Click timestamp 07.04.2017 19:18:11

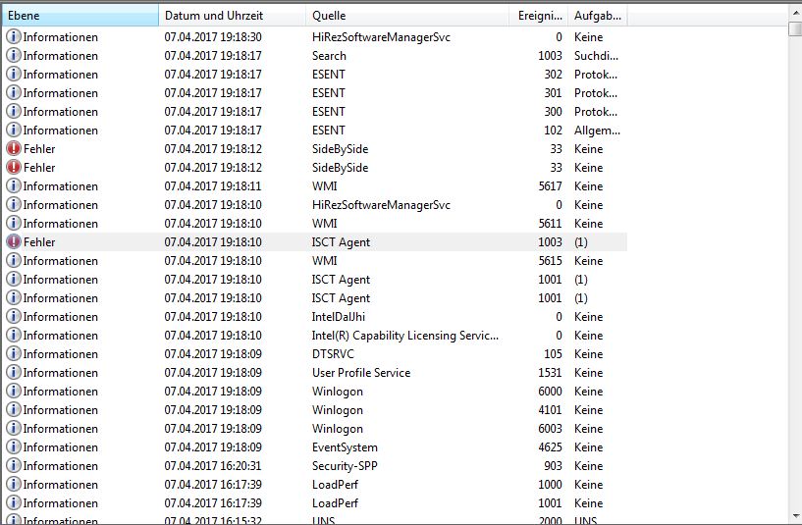click(x=213, y=186)
